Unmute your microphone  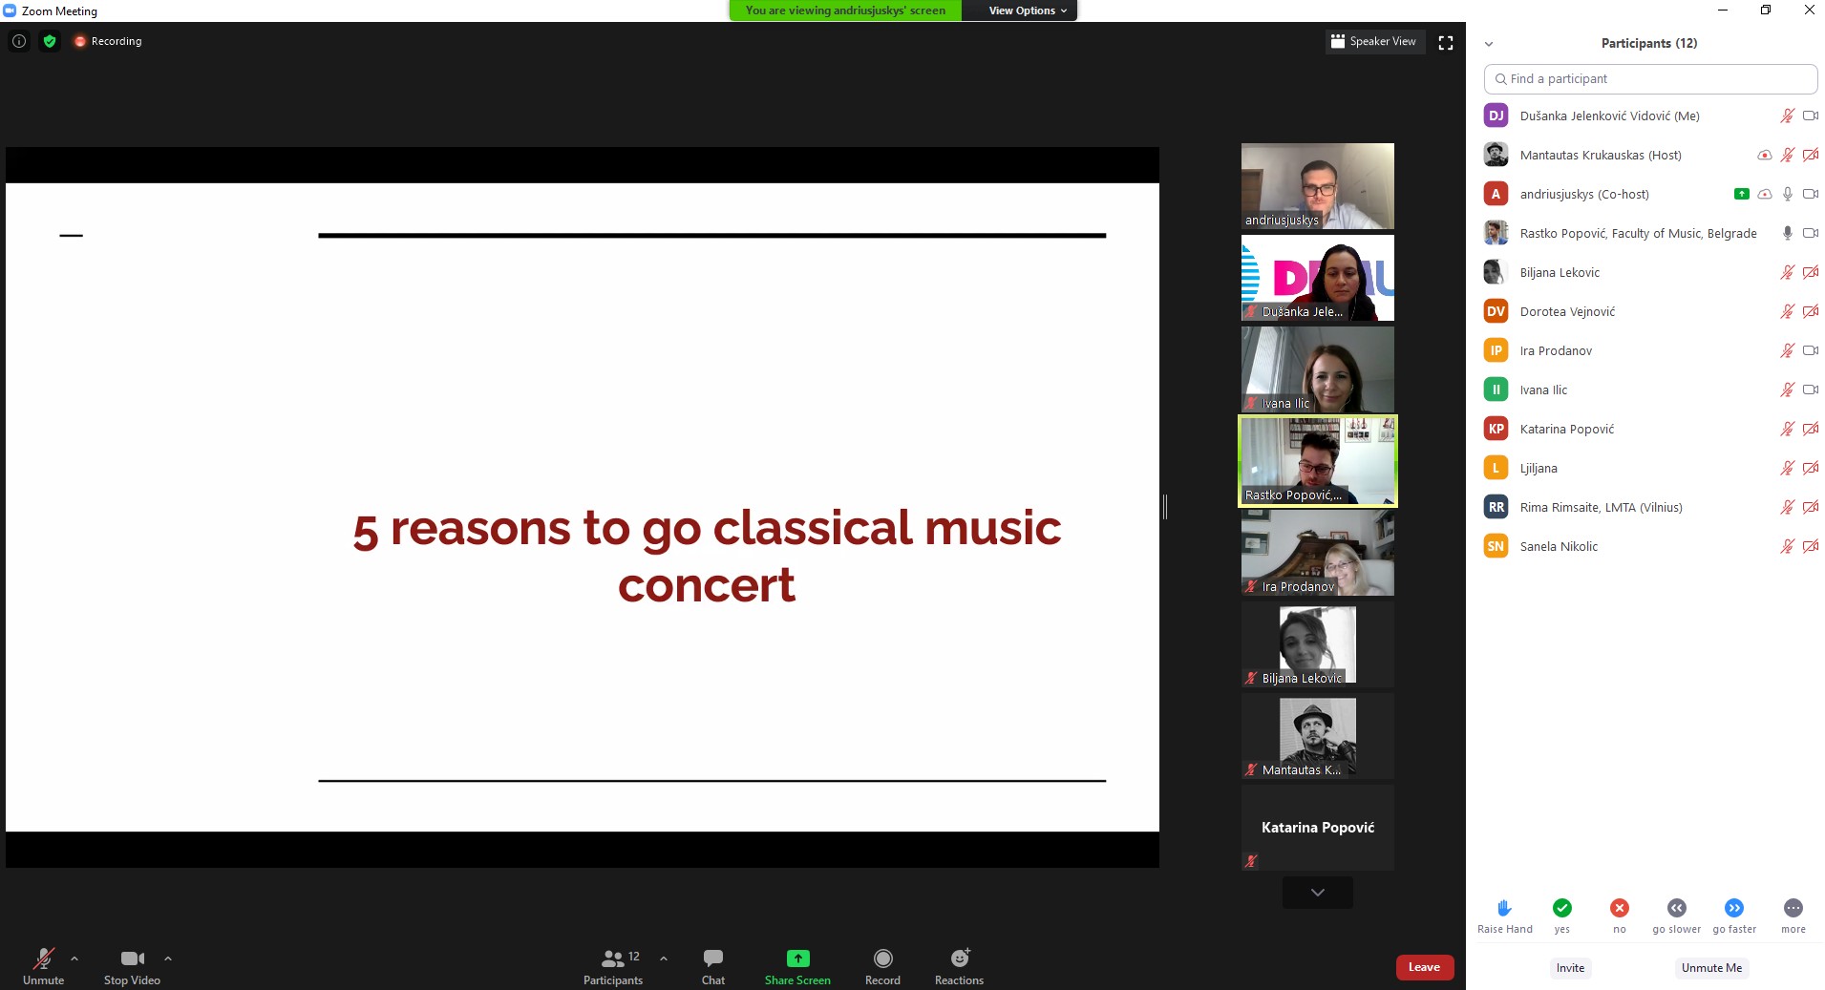[44, 966]
